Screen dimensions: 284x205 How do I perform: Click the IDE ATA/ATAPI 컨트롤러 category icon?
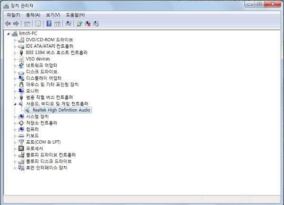(x=21, y=46)
